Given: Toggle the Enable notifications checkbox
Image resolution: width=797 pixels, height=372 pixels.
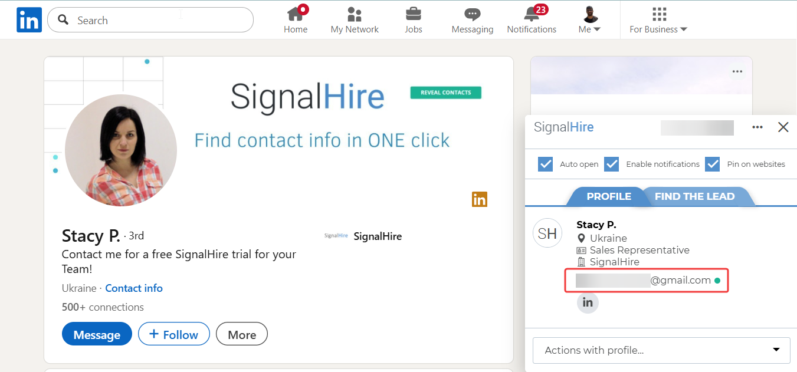Looking at the screenshot, I should tap(612, 164).
